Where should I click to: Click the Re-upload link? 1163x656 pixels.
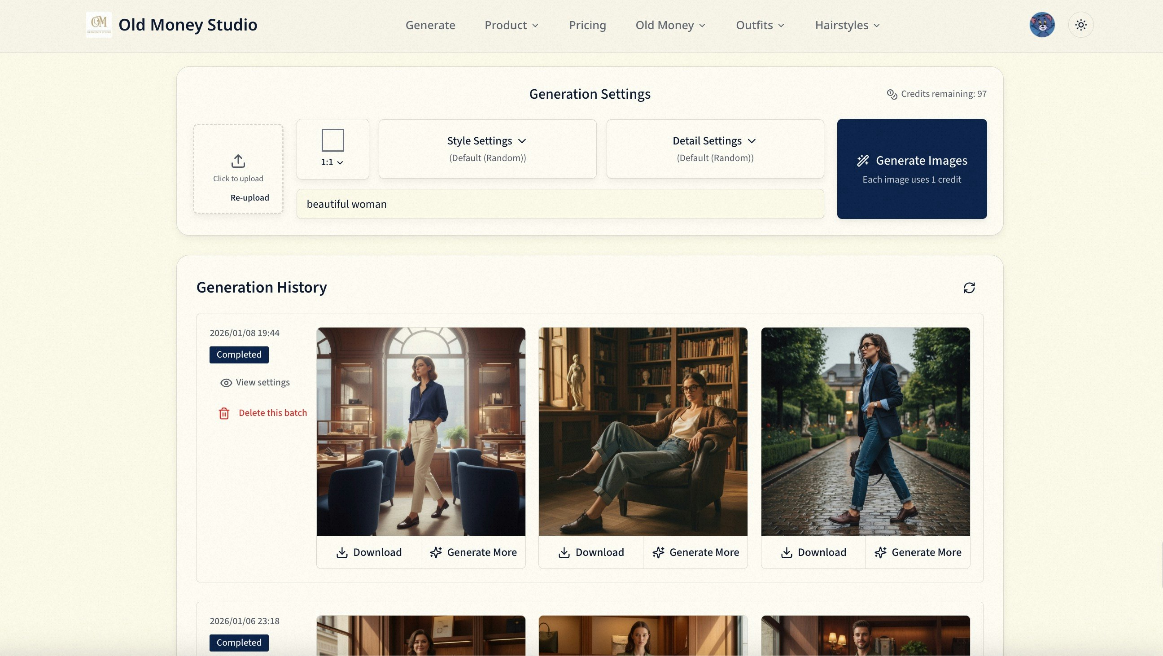(249, 197)
